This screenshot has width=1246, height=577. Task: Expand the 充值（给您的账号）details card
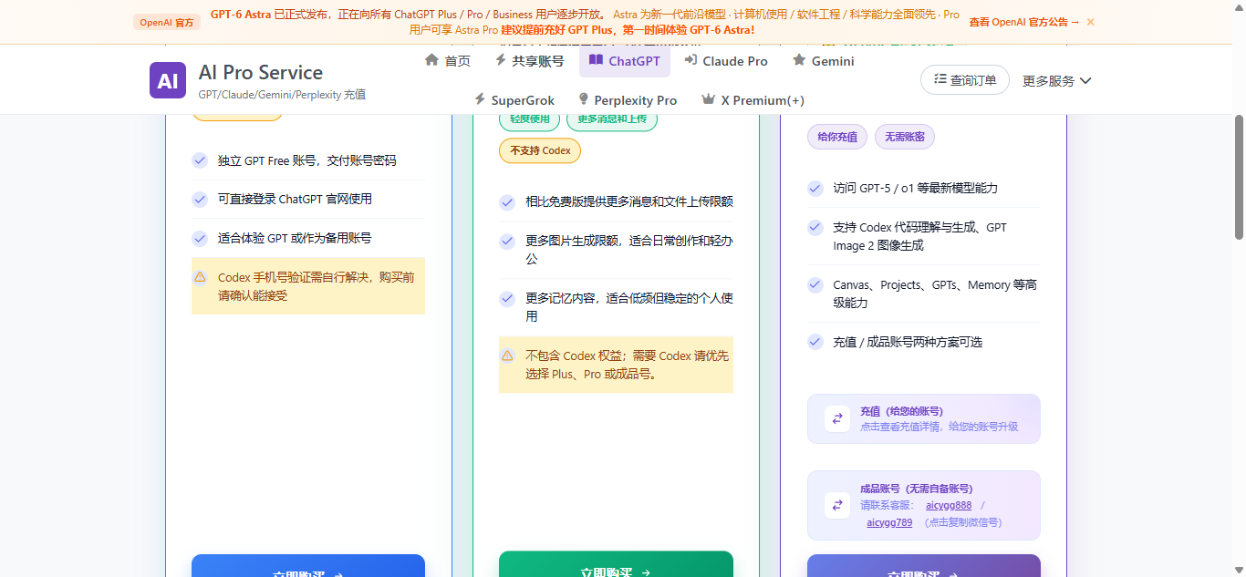pyautogui.click(x=923, y=418)
